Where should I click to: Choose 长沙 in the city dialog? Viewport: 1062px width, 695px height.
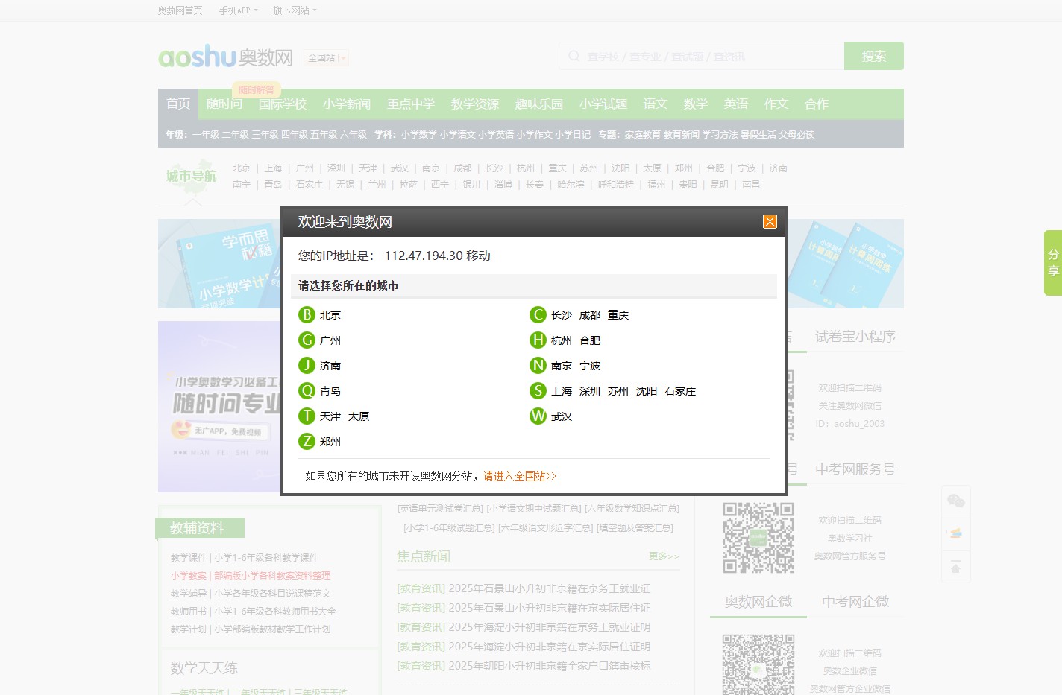point(562,315)
